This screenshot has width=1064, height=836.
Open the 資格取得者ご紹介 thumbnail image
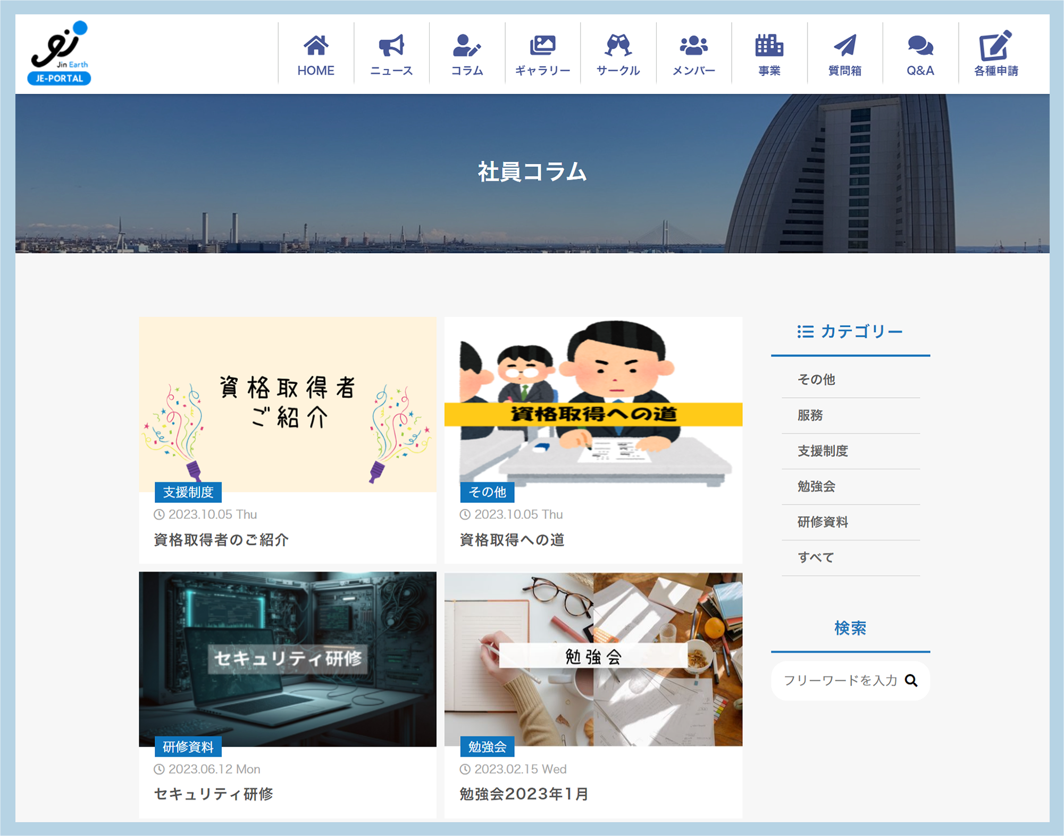(x=288, y=404)
